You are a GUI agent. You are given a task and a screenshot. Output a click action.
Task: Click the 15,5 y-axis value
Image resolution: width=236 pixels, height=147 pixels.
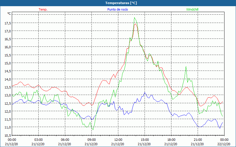[x=8, y=55]
